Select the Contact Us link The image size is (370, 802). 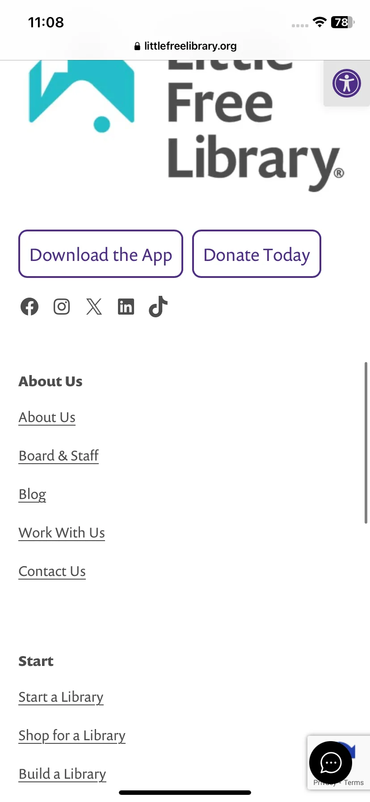click(x=52, y=571)
